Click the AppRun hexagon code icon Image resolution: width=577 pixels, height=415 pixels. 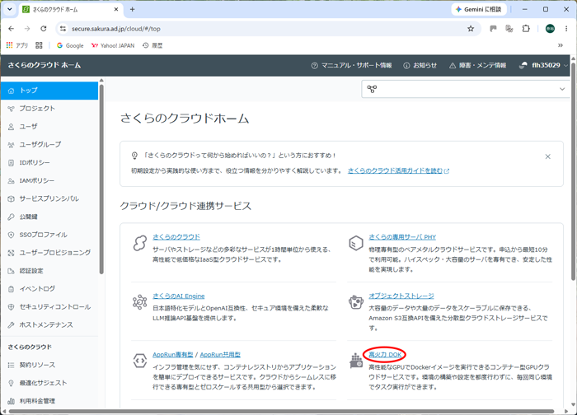tap(140, 361)
